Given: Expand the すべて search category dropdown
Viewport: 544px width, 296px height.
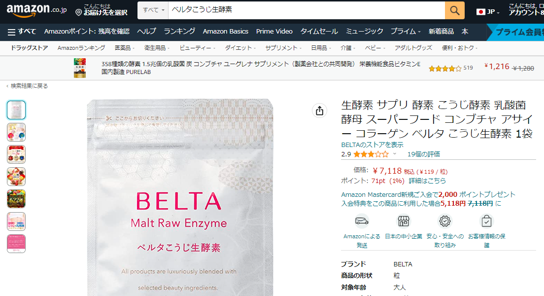Looking at the screenshot, I should click(153, 10).
